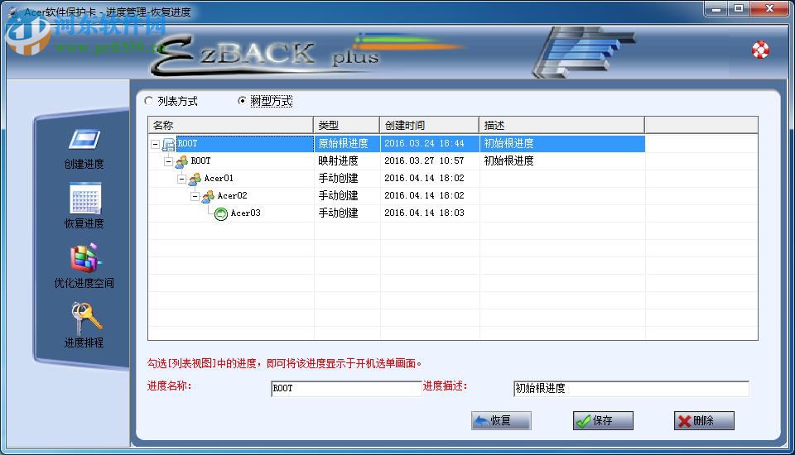Select the Acer03 tree row
This screenshot has height=455, width=795.
(x=453, y=213)
